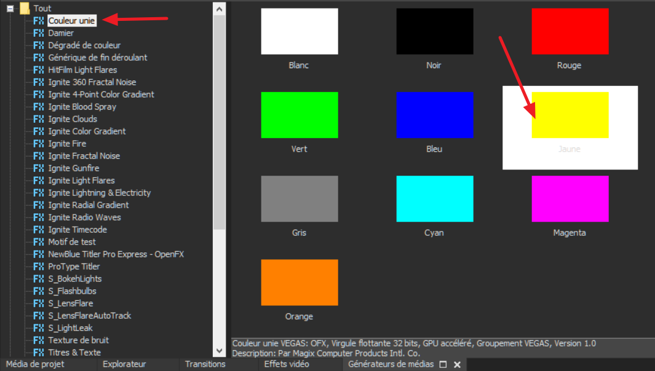This screenshot has width=655, height=371.
Task: Choose the Gris preset thumbnail
Action: click(300, 198)
